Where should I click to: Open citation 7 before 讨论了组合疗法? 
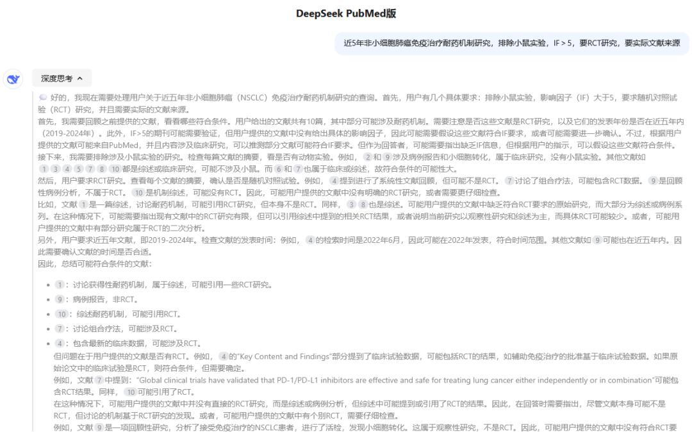pos(509,181)
